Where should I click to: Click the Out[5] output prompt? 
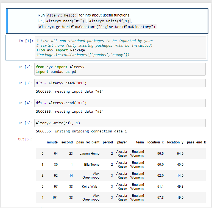point(25,139)
